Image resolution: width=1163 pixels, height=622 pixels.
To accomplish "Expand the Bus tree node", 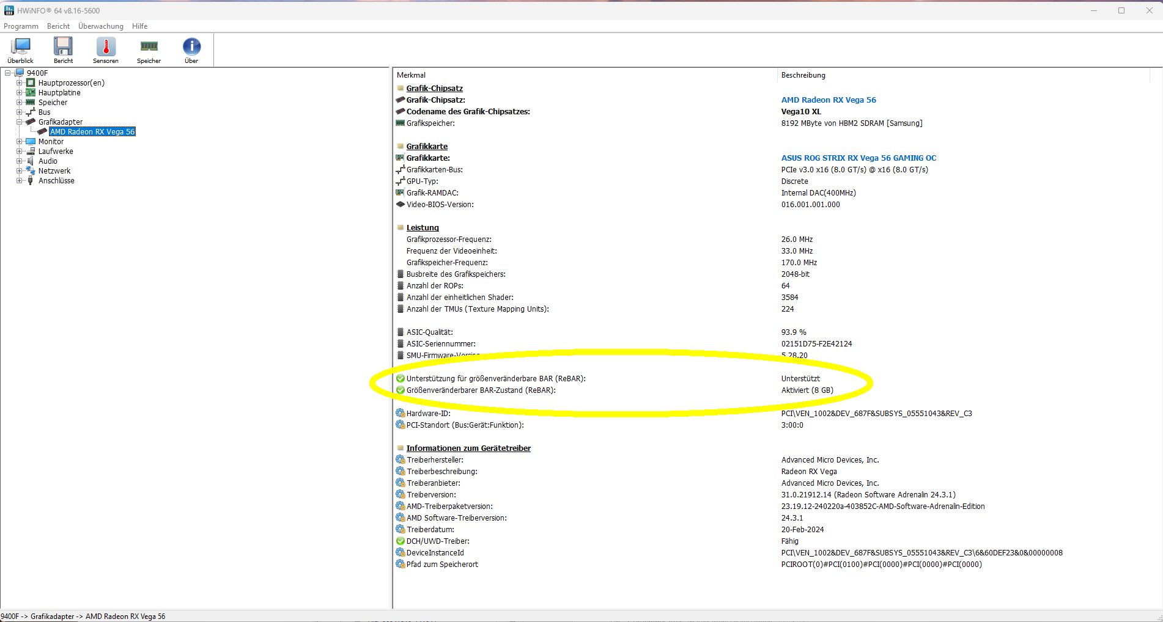I will [19, 112].
